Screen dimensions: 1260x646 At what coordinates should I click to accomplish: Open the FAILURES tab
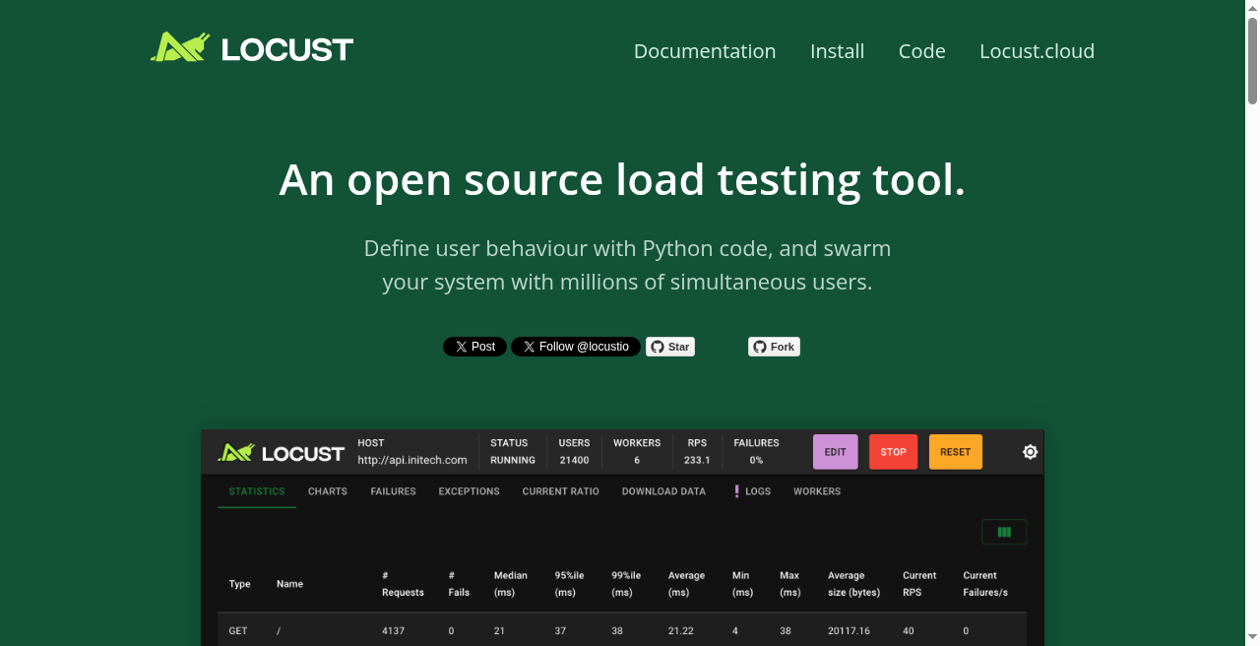point(394,491)
